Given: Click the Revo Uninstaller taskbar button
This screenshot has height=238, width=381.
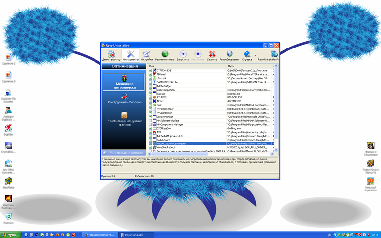Looking at the screenshot, I should click(136, 235).
